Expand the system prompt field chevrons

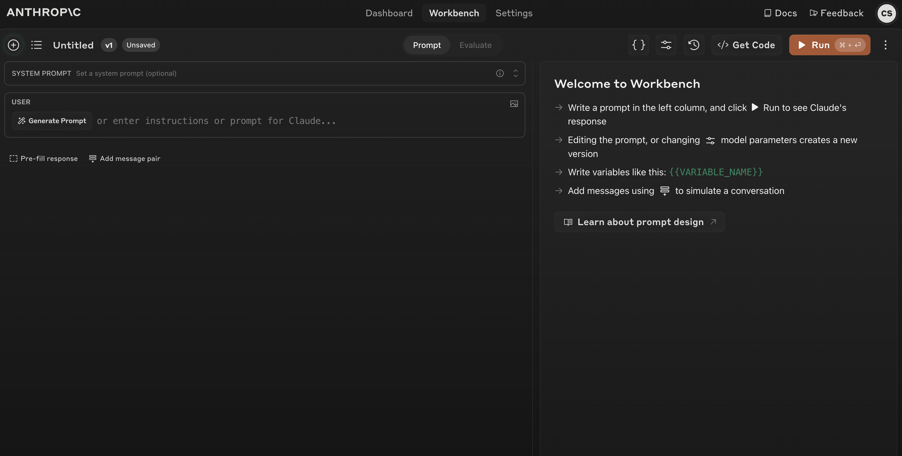pos(516,73)
